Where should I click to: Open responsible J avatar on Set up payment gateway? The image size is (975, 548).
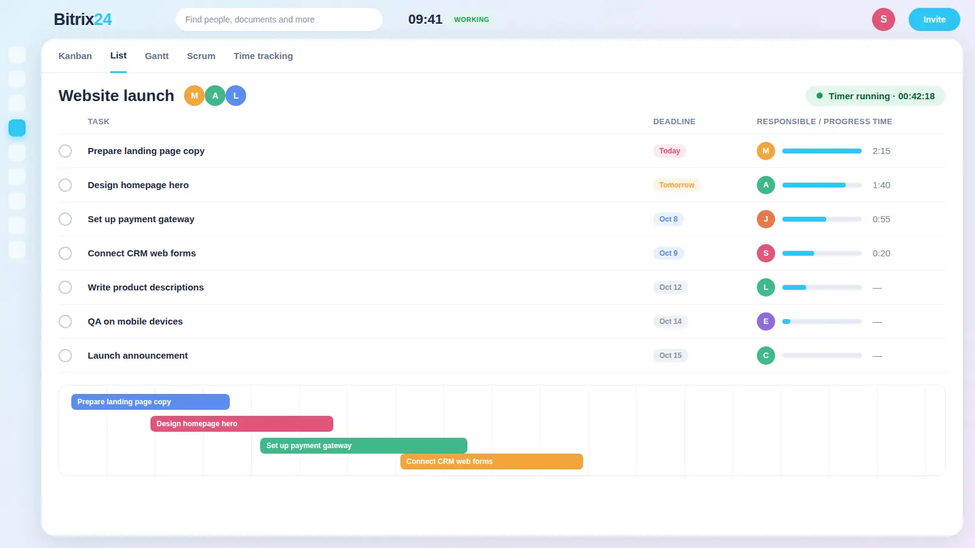766,219
